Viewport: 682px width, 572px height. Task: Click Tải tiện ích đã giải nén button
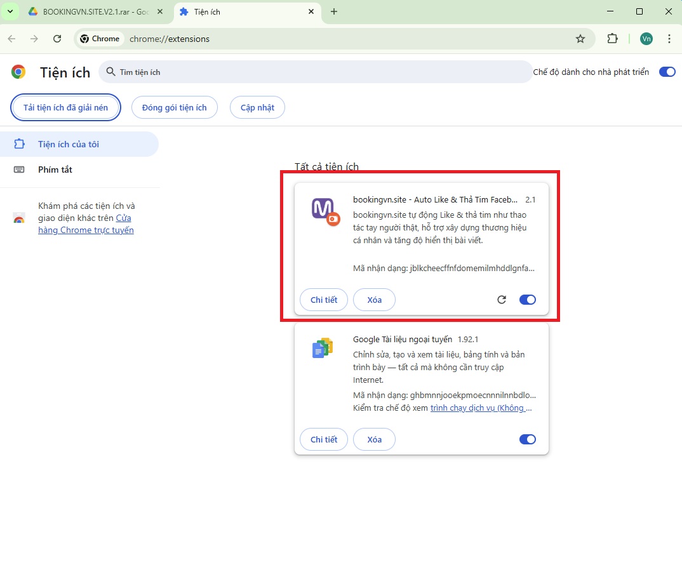(x=65, y=107)
